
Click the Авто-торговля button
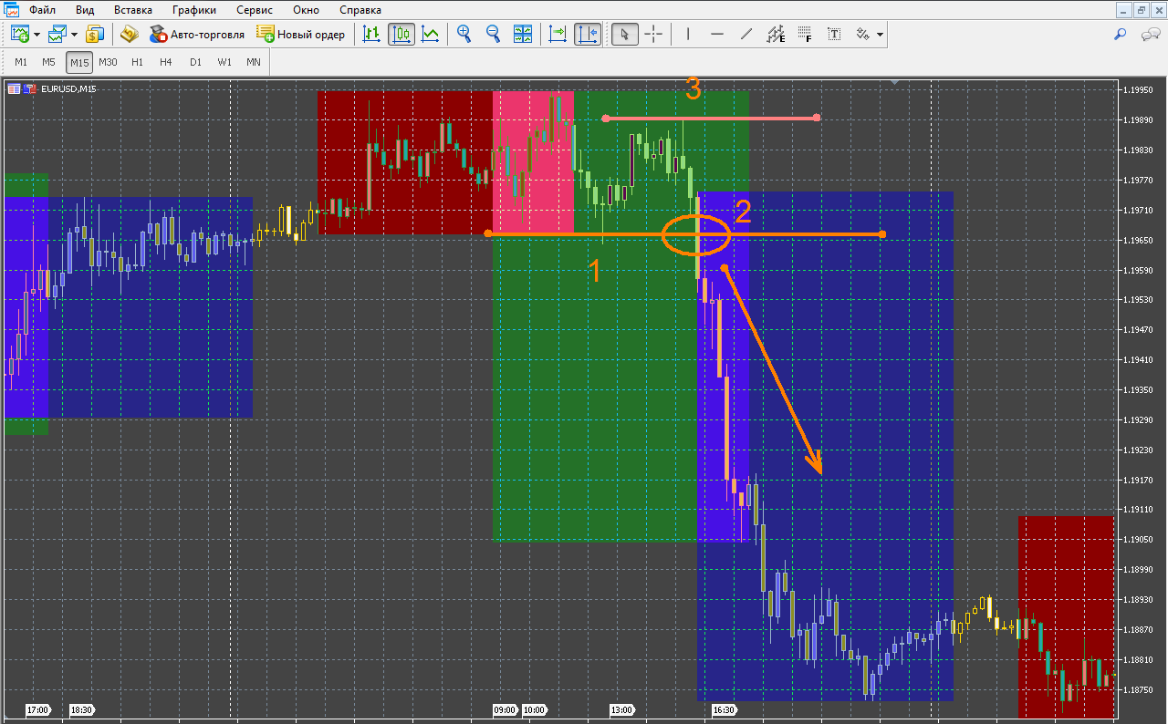coord(197,35)
